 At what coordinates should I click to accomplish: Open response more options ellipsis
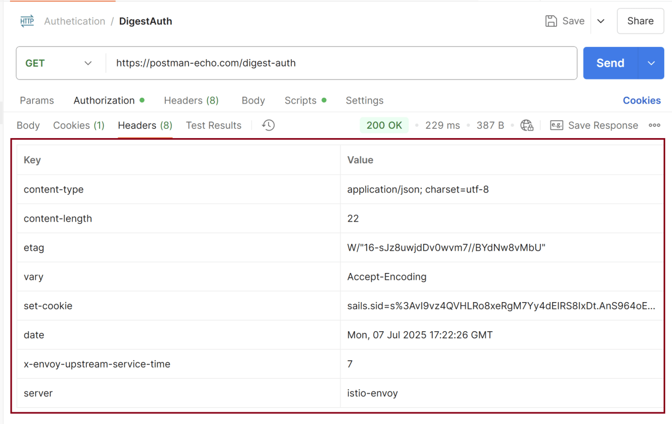tap(654, 125)
